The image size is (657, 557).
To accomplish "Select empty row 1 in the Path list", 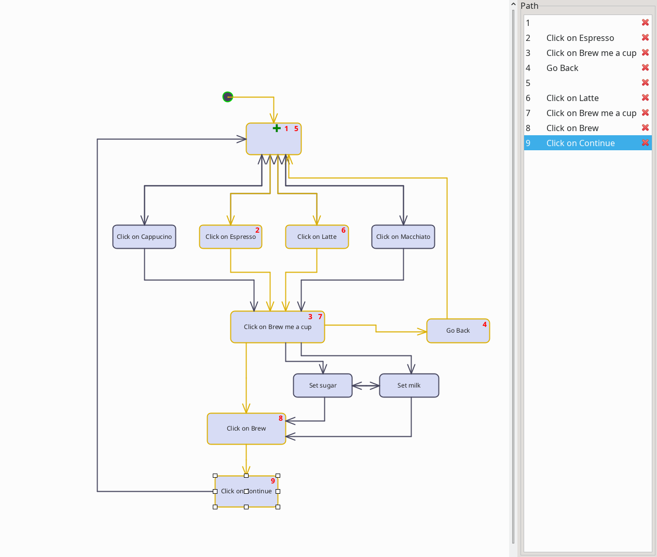I will tap(571, 22).
